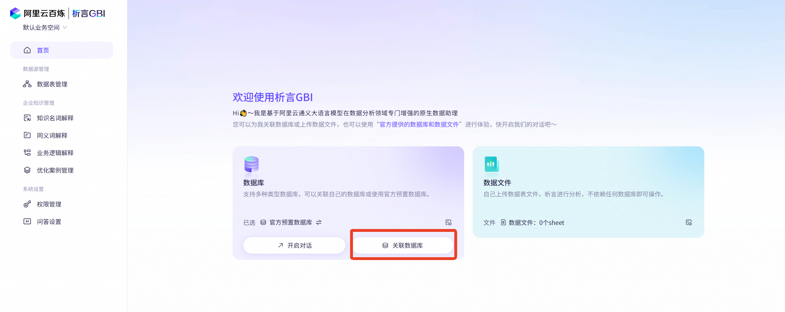
Task: Click the 欢迎使用析言GBI heading
Action: (273, 97)
